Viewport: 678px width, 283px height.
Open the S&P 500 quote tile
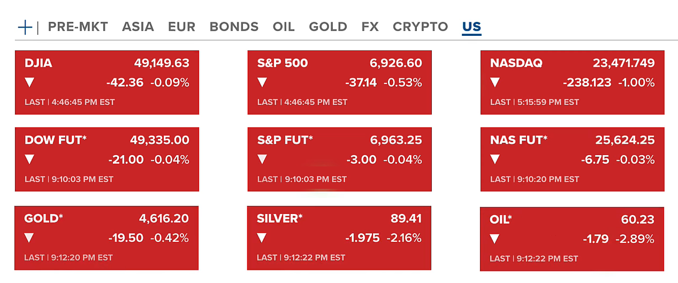tap(339, 82)
